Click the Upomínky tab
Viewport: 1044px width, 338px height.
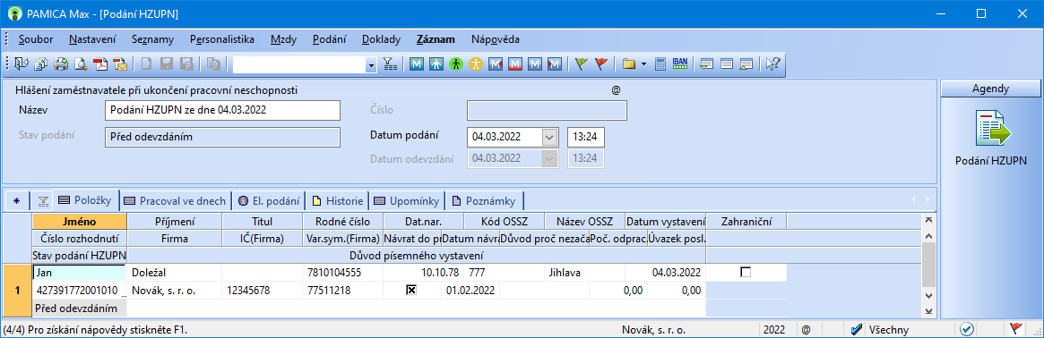tap(408, 200)
